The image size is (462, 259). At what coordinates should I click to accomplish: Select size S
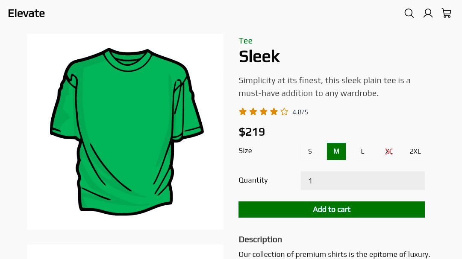310,151
